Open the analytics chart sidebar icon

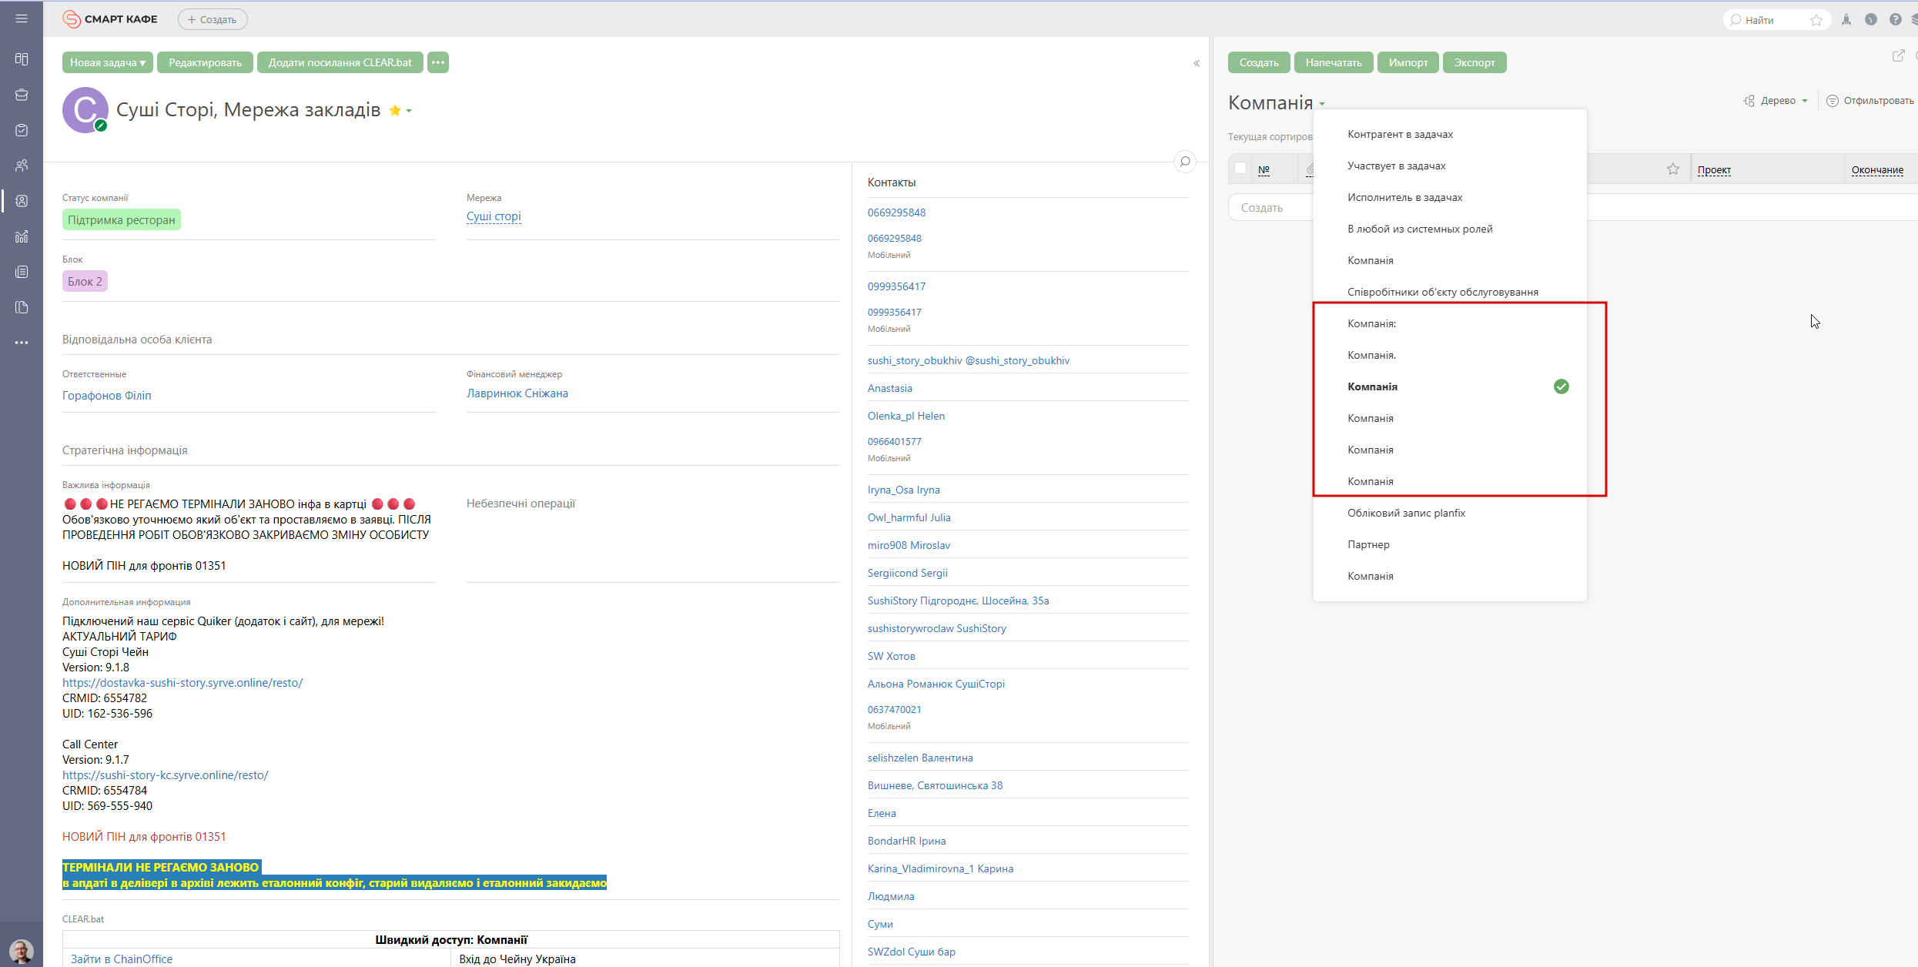[x=22, y=236]
